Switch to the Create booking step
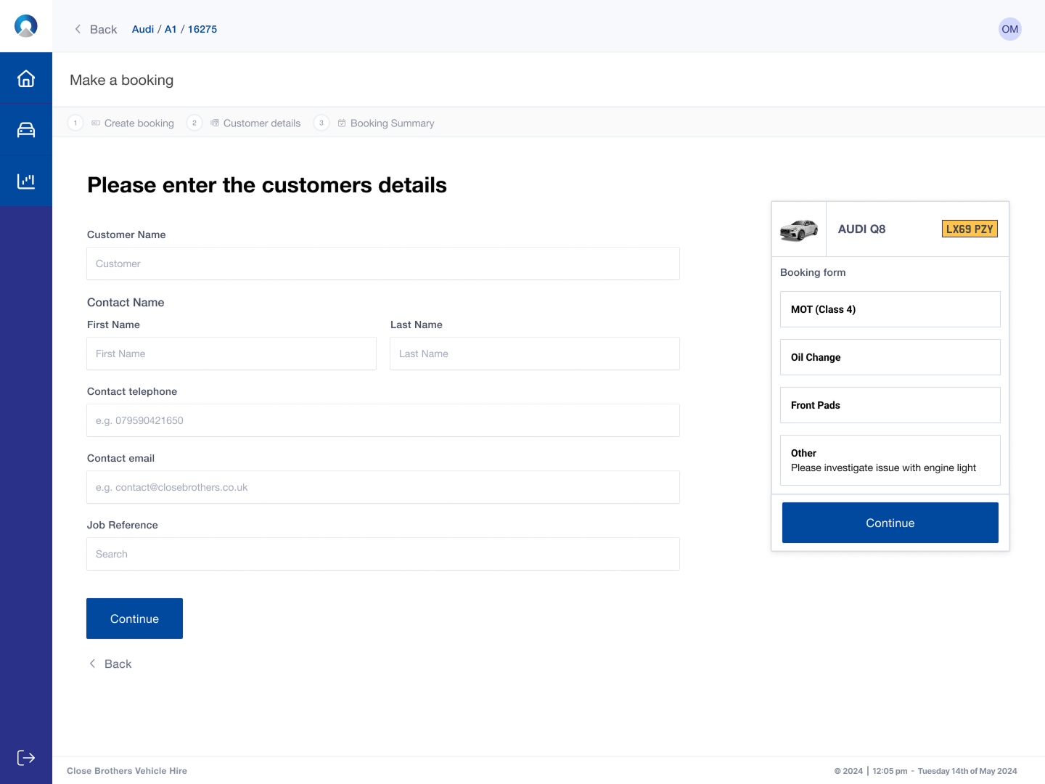Image resolution: width=1045 pixels, height=784 pixels. point(139,123)
